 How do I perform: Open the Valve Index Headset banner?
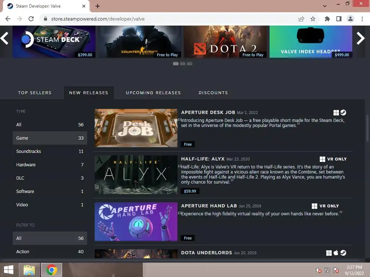311,42
